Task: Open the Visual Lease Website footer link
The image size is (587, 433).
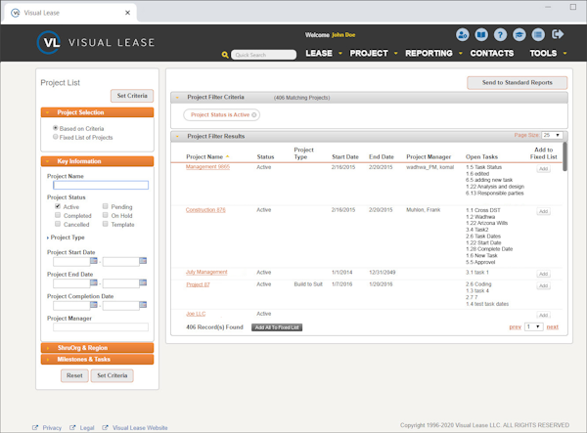Action: point(140,427)
